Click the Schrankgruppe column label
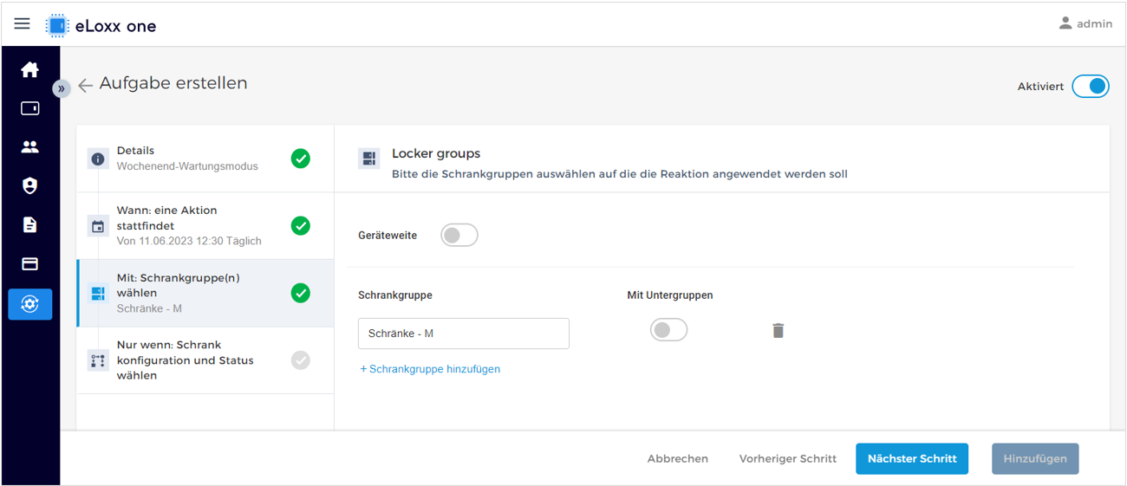Image resolution: width=1127 pixels, height=486 pixels. [395, 295]
